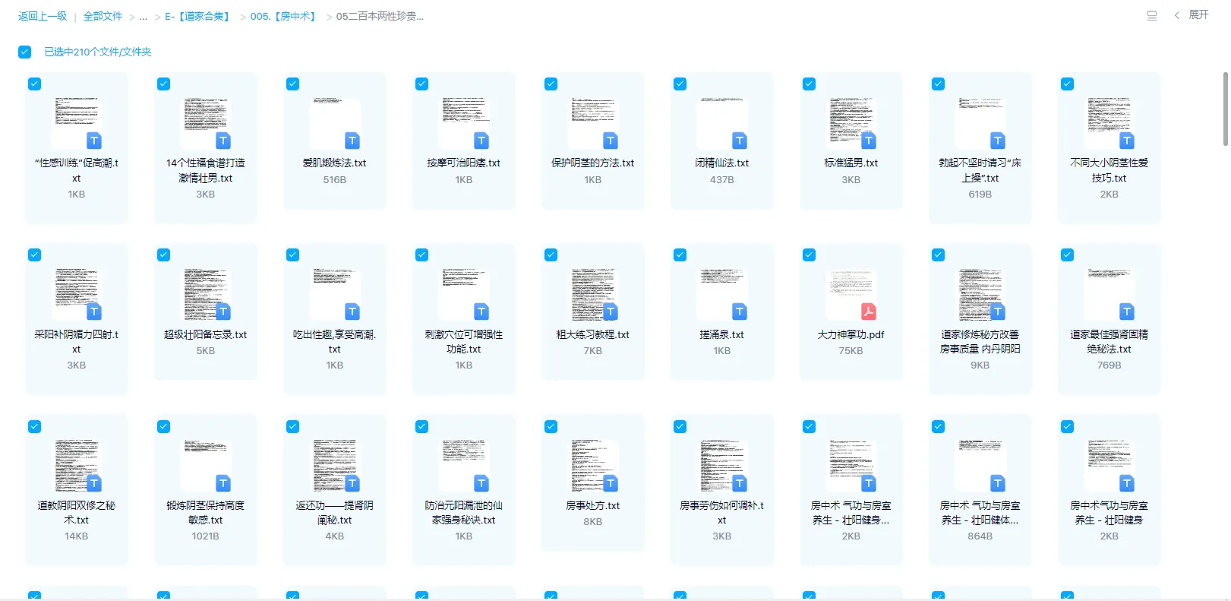This screenshot has height=601, width=1231.
Task: Go back with 返回上一级 link
Action: (43, 16)
